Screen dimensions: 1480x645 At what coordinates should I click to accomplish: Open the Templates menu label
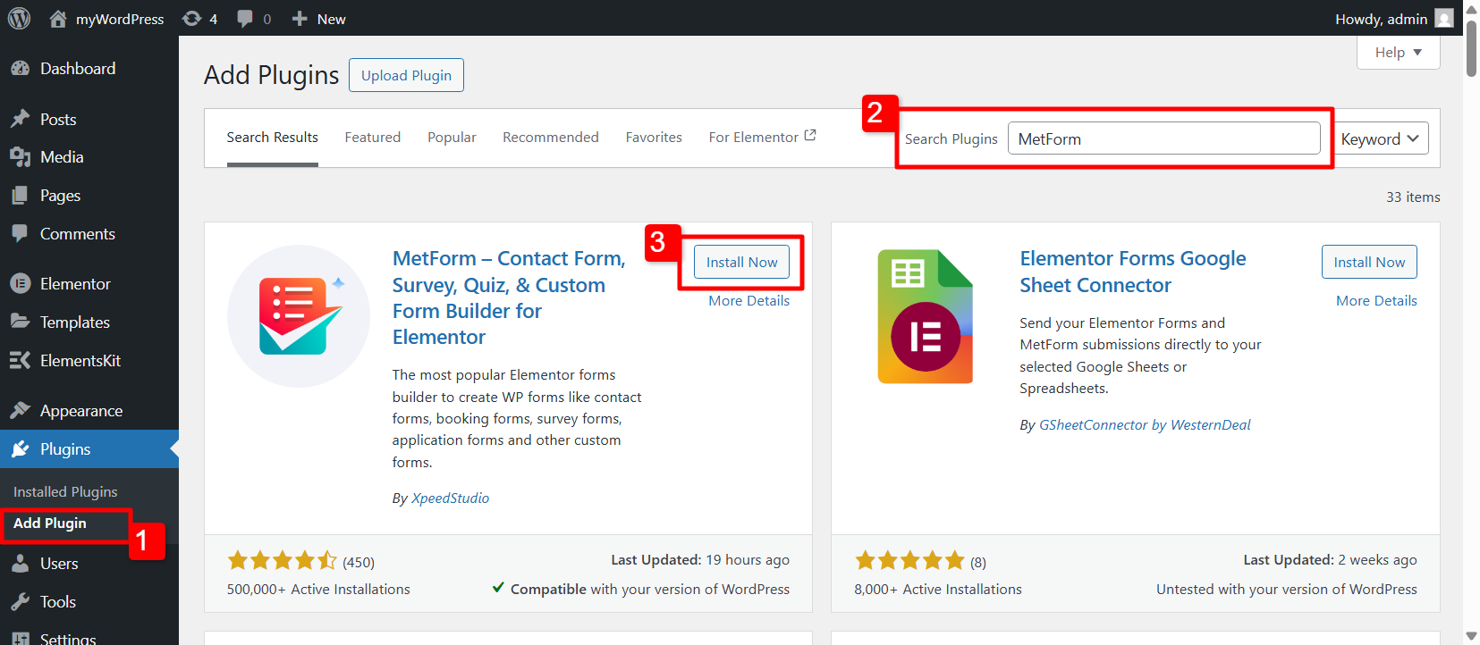coord(75,322)
